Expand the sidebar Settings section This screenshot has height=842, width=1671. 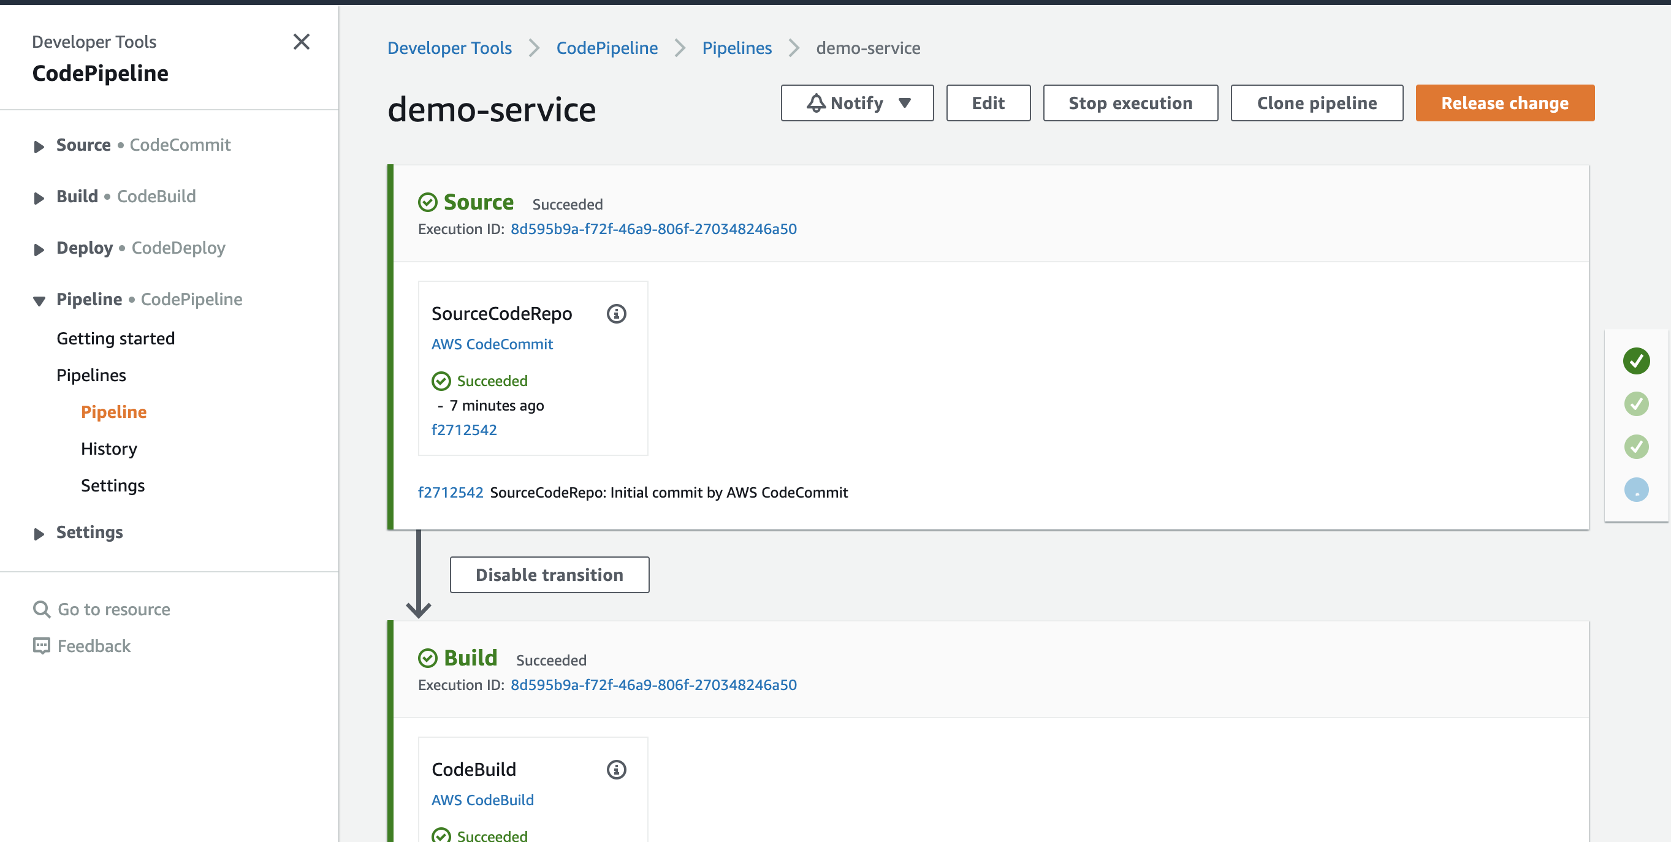pos(39,534)
